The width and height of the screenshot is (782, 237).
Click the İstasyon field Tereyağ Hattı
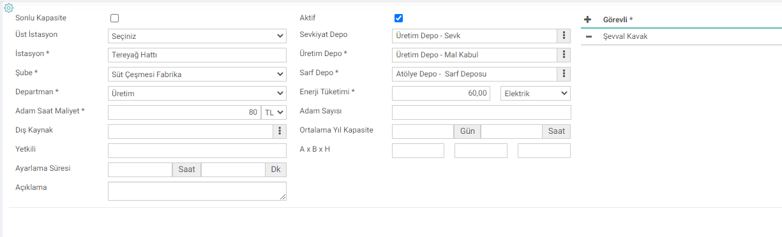click(x=197, y=55)
